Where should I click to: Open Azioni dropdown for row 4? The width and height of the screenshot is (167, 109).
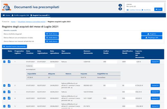tap(155, 98)
